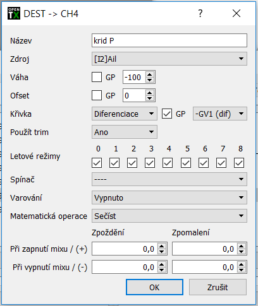Enable GP checkbox for Ofset

[97, 95]
